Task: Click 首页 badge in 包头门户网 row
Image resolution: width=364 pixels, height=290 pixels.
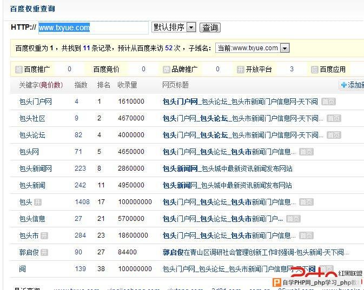Action: [x=328, y=102]
